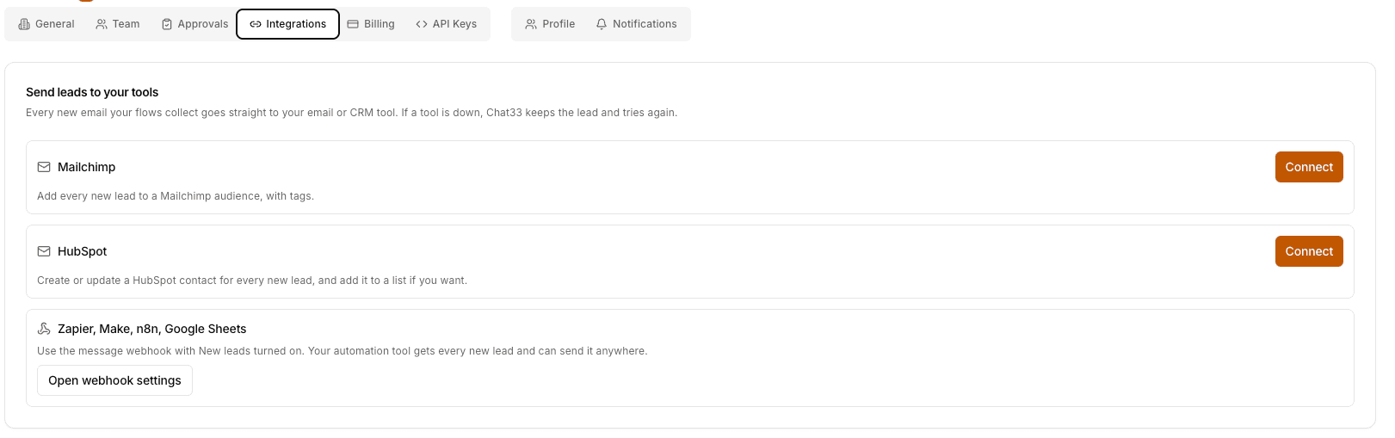The height and width of the screenshot is (438, 1395).
Task: Click the webhook icon beside Zapier
Action: click(44, 329)
